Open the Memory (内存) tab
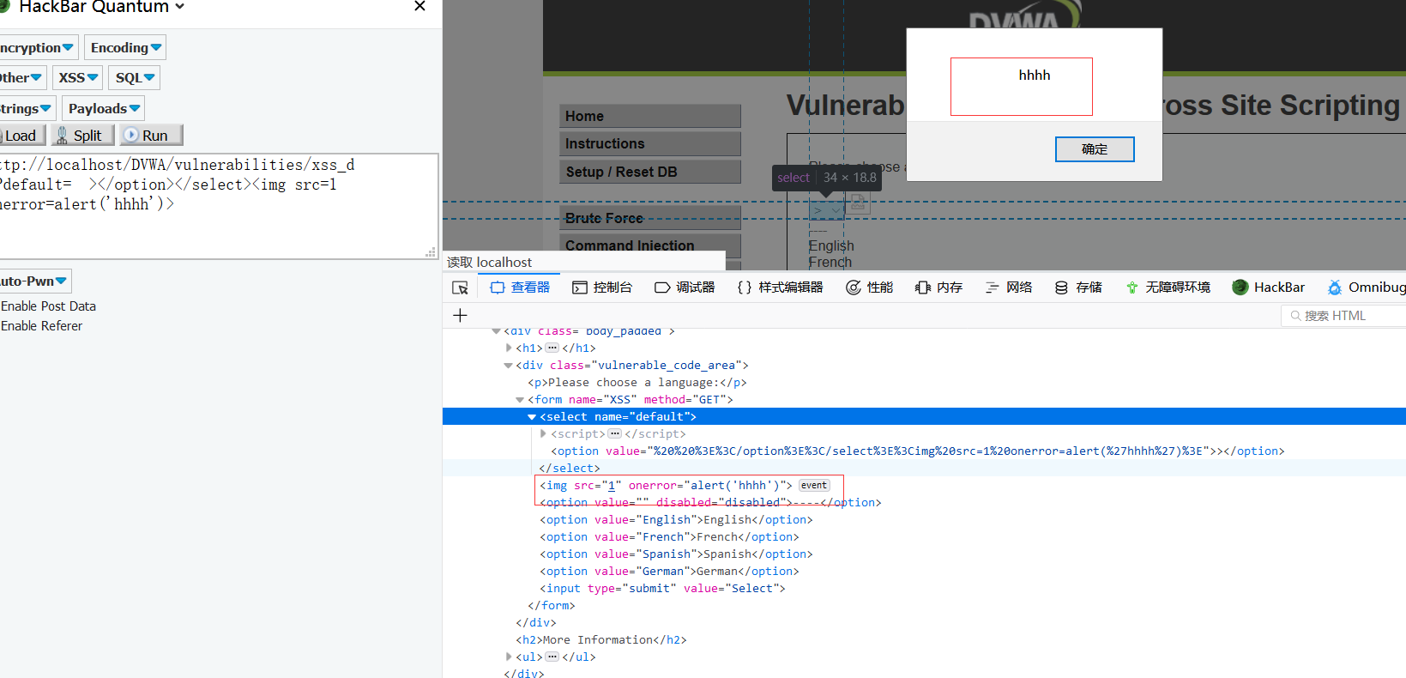The image size is (1406, 678). point(938,288)
